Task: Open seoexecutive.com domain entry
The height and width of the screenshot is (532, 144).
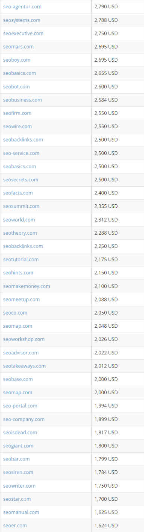Action: click(x=23, y=33)
